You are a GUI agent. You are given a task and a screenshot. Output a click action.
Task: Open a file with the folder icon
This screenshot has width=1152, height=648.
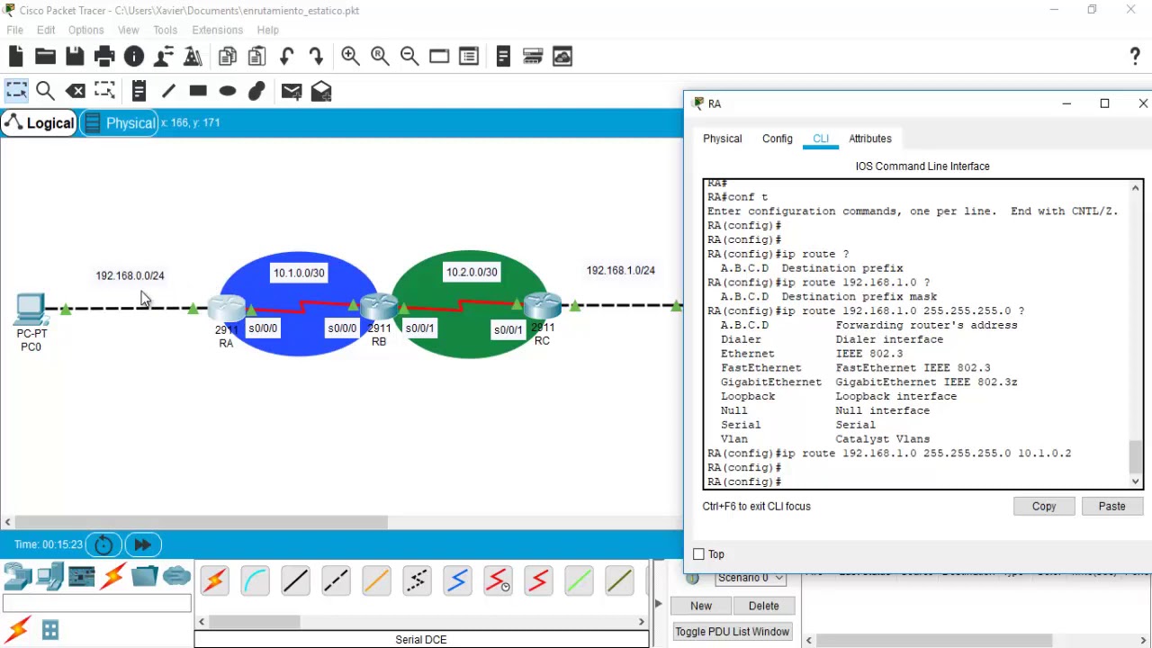(x=45, y=57)
